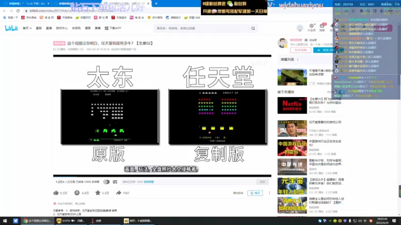Click the video progress bar
This screenshot has width=401, height=225.
point(162,176)
